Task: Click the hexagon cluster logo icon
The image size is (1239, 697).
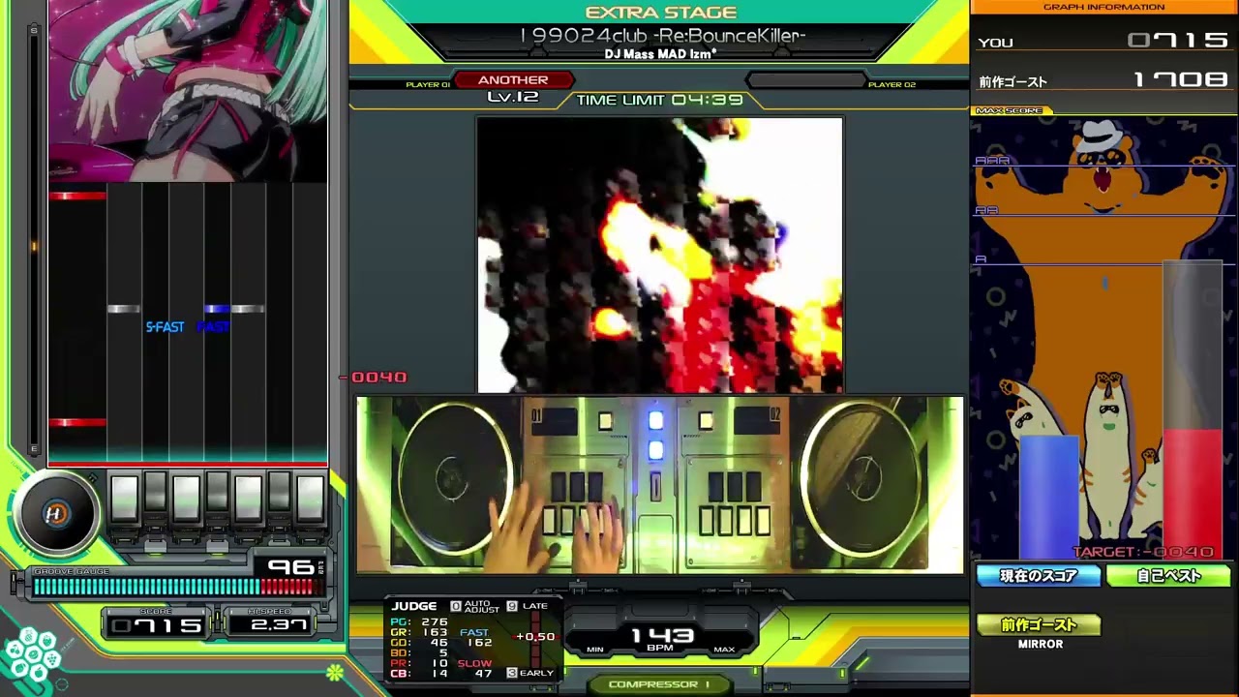Action: 31,653
